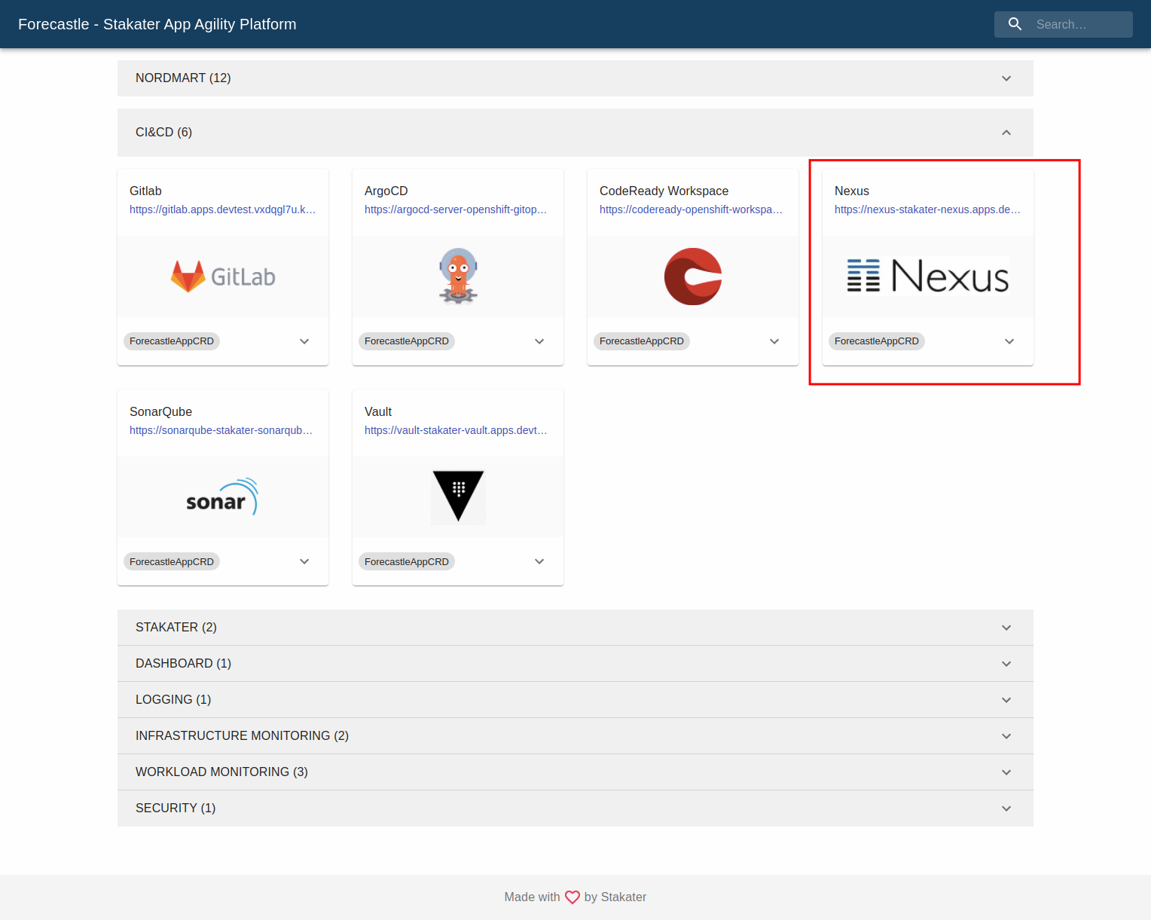This screenshot has height=920, width=1151.
Task: Open the SonarQube URL link
Action: tap(221, 430)
